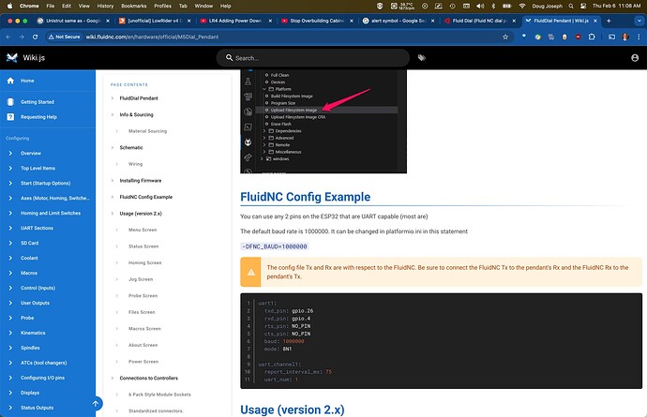Switch to alert symbol Google Search tab
Screen dimensions: 647x417
399,21
